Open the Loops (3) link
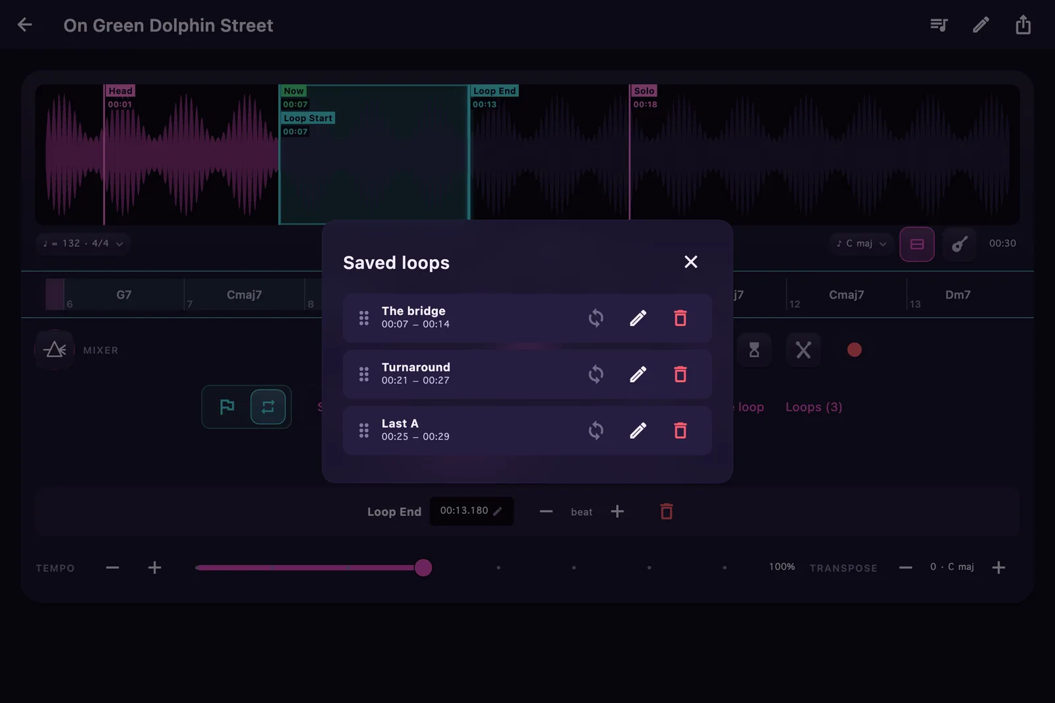This screenshot has width=1055, height=703. 814,407
